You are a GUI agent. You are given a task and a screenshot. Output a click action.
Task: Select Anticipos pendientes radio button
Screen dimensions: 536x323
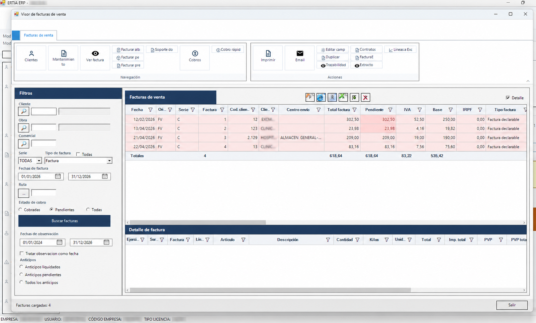point(22,275)
